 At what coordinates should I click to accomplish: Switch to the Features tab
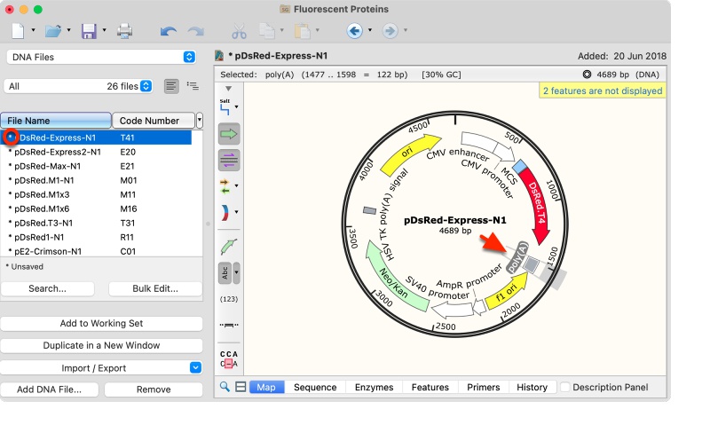pos(430,387)
